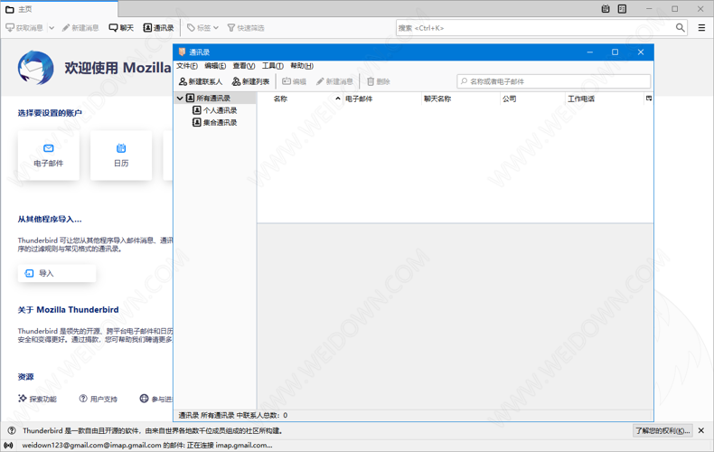Click the 日历 calendar setup card
This screenshot has height=452, width=714.
[121, 155]
